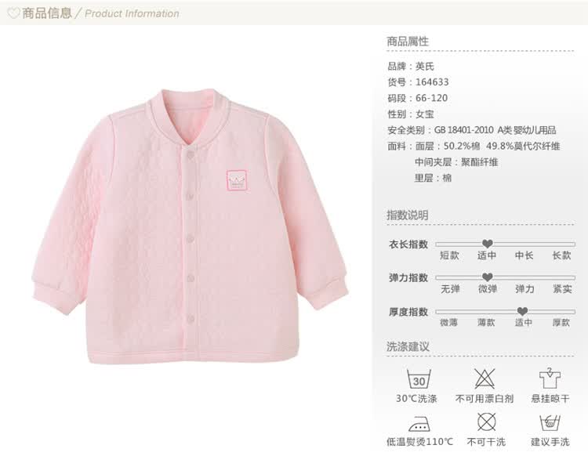588x456 pixels.
Task: Click the do-not-dry-clean circle icon
Action: 486,422
